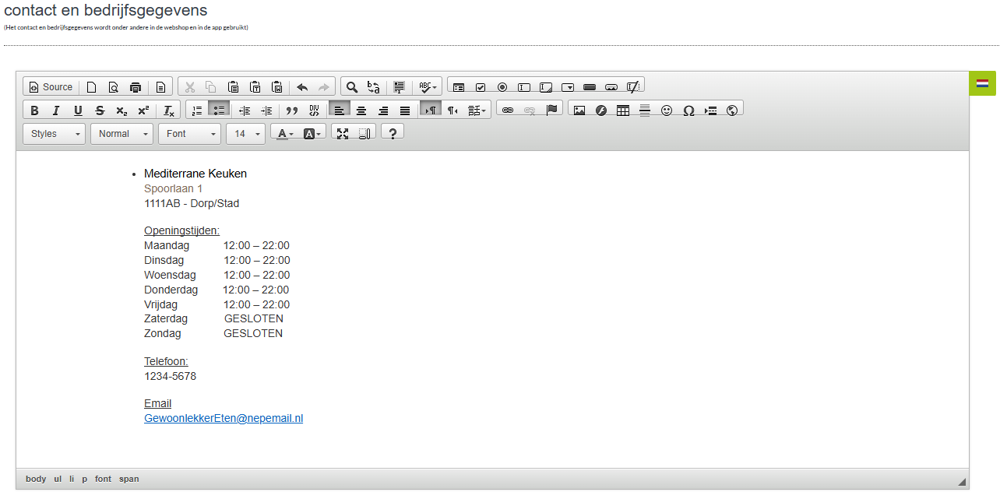Screen dimensions: 1000x499
Task: Insert a smiley emoticon
Action: [667, 111]
